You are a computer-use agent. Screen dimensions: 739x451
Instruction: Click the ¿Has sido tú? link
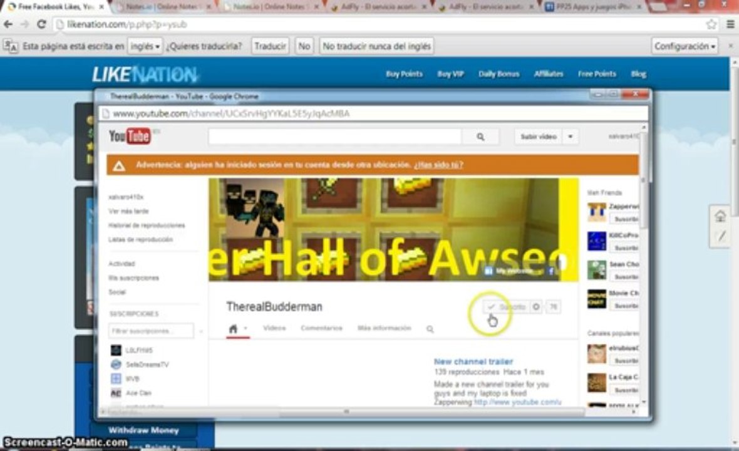point(438,165)
